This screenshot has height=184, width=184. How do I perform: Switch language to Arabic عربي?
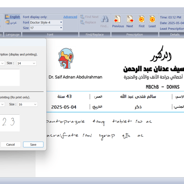pyautogui.click(x=11, y=23)
